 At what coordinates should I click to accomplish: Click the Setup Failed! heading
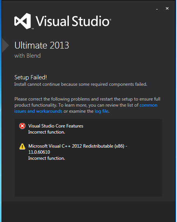pyautogui.click(x=31, y=77)
